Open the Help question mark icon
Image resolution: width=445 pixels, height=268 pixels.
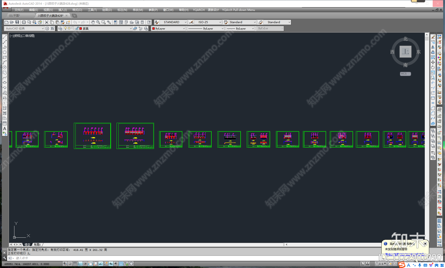click(x=149, y=22)
